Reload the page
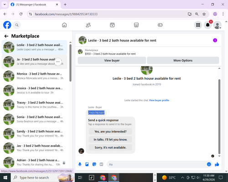This screenshot has height=182, width=228. (21, 14)
